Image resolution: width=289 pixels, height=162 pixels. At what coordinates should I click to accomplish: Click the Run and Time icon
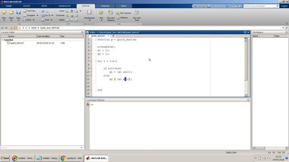(x=136, y=12)
